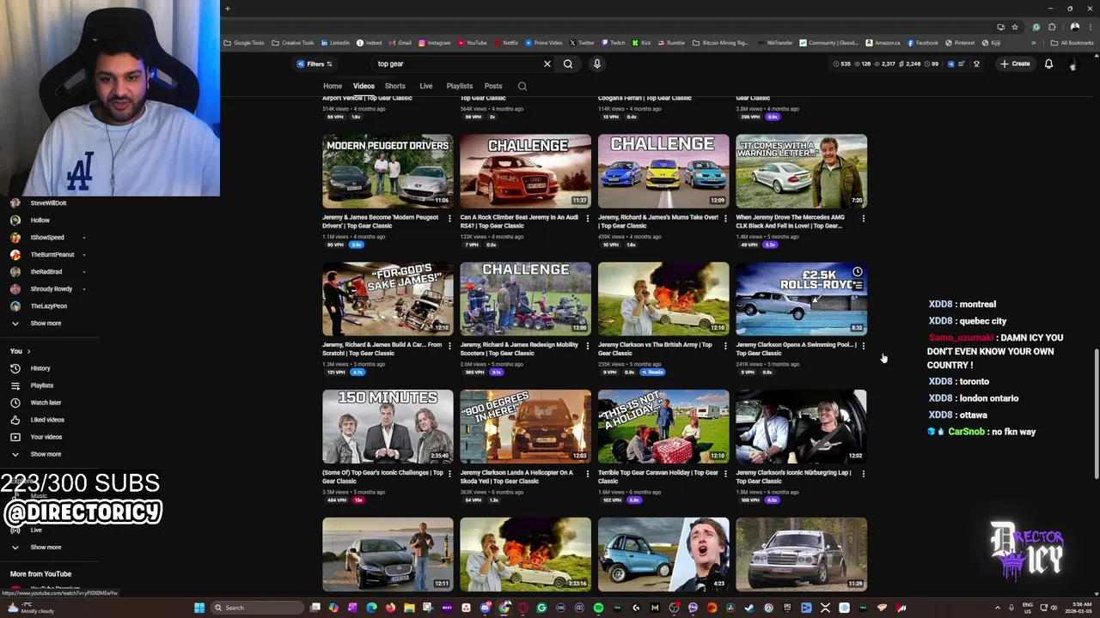Open 'Jeremy Clarkson vs The British Army' thumbnail

(663, 299)
